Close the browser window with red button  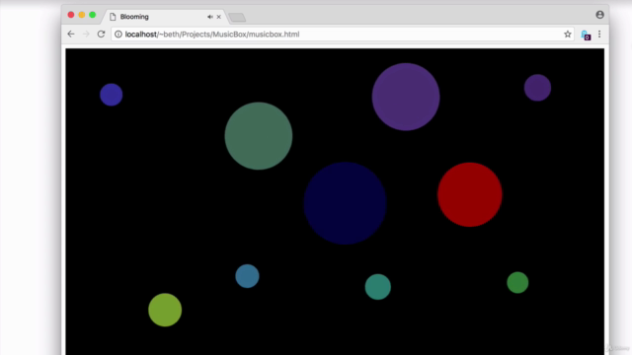pos(71,15)
